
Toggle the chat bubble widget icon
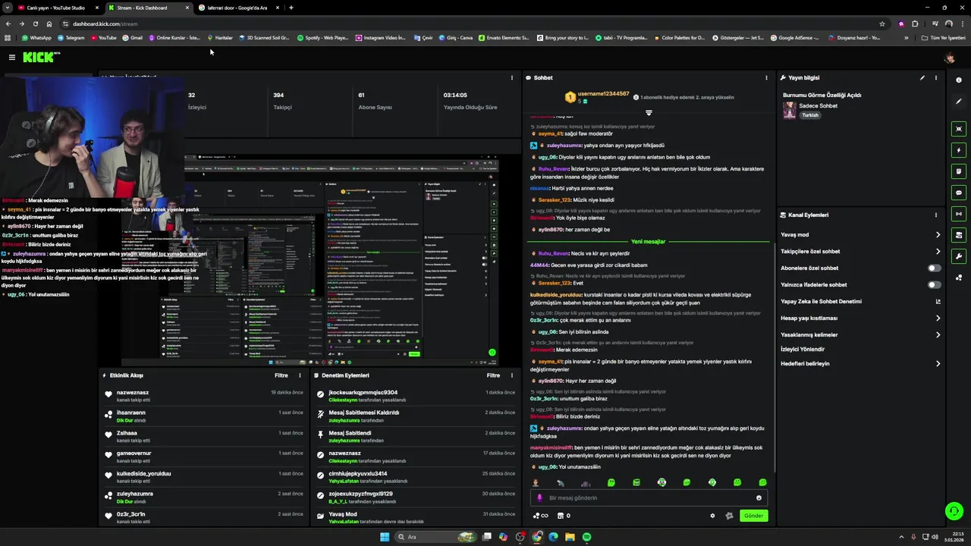click(959, 193)
